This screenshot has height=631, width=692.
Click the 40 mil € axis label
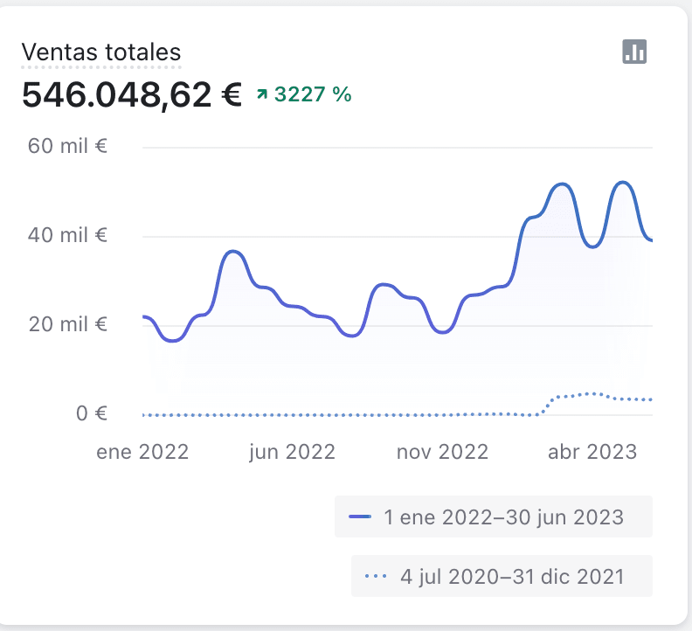[67, 235]
